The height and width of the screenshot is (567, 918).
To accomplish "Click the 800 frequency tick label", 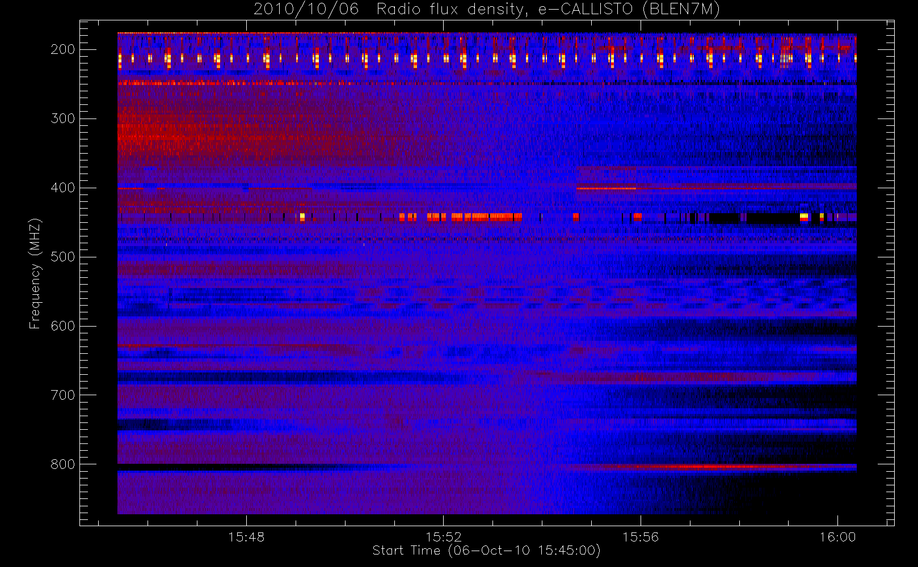I will pyautogui.click(x=63, y=464).
